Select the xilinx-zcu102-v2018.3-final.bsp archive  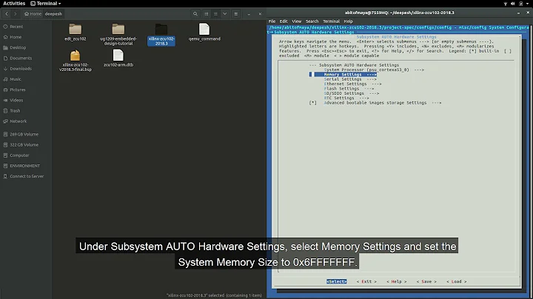pos(75,61)
